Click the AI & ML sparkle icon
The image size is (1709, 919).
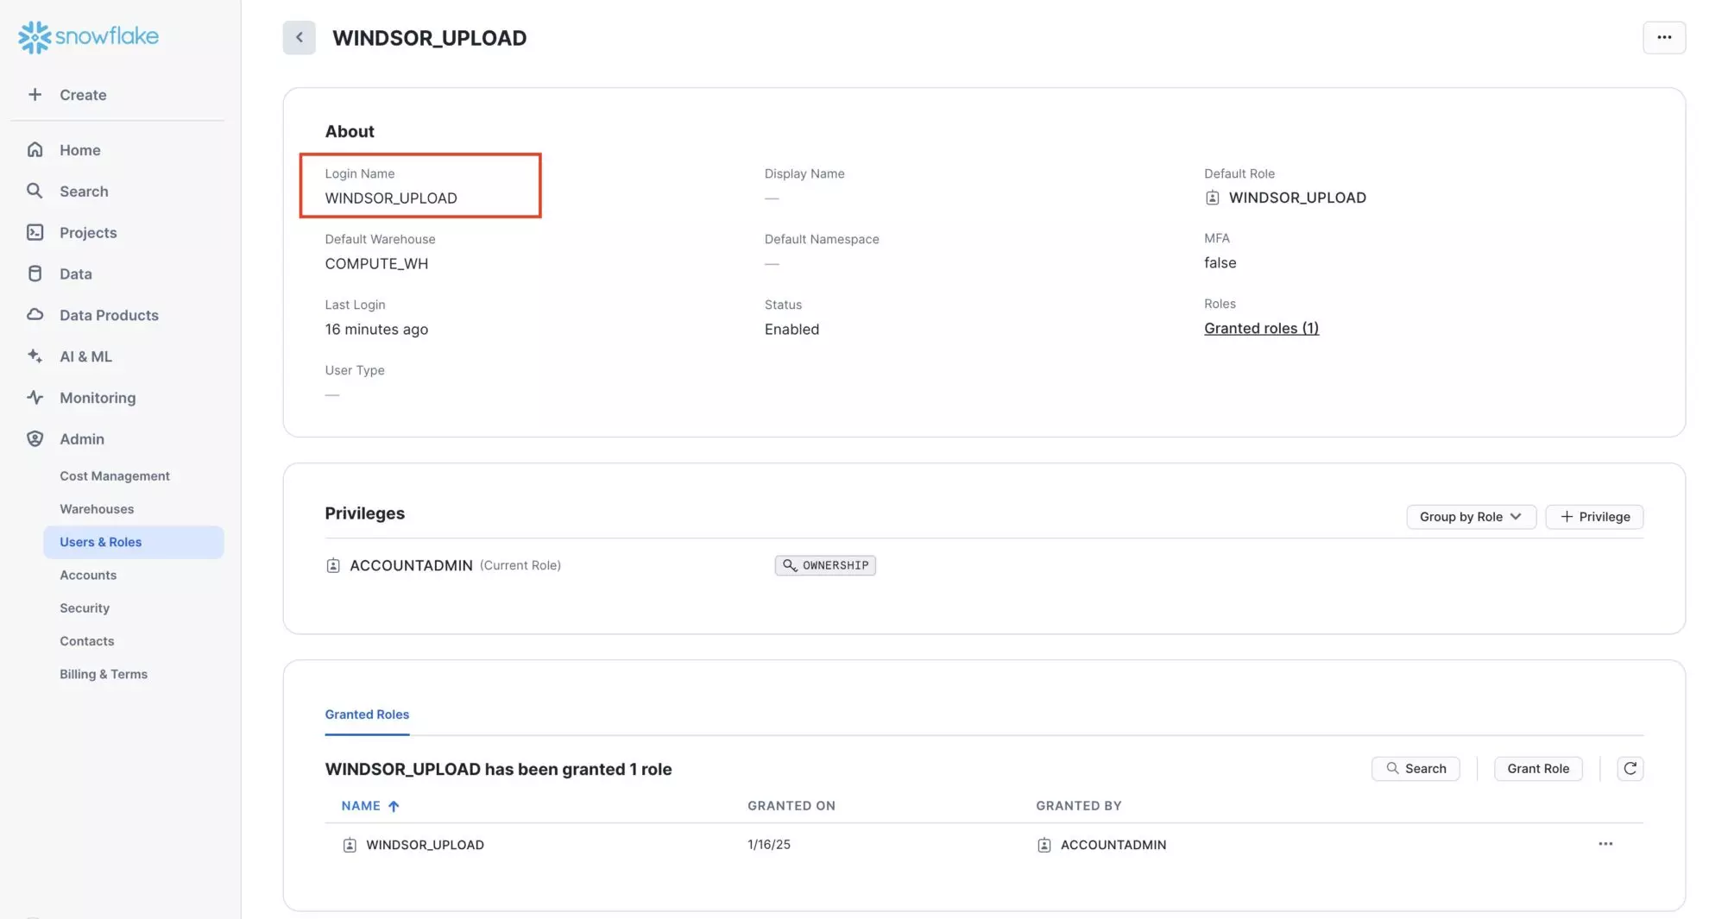35,356
